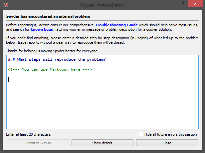
Task: Click the 'Thanks for helping us' message
Action: (52, 51)
